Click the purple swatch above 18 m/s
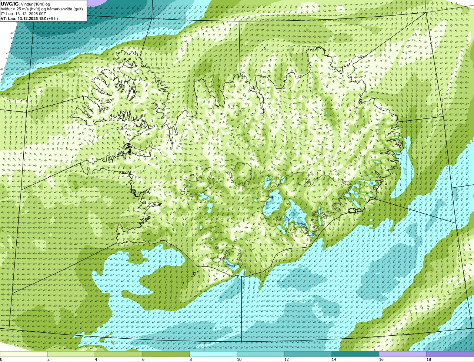Screen dimensions: 474x362 pos(450,354)
